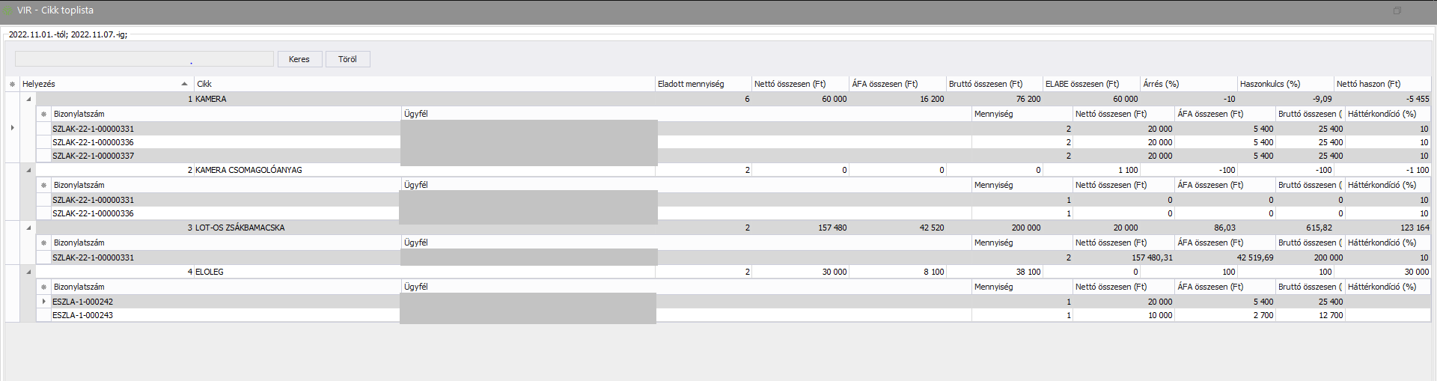Click into the search text field
The height and width of the screenshot is (381, 1437).
pos(144,59)
